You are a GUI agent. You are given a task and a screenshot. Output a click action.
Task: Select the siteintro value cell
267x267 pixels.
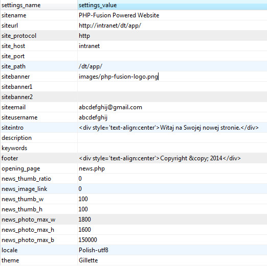(x=172, y=128)
